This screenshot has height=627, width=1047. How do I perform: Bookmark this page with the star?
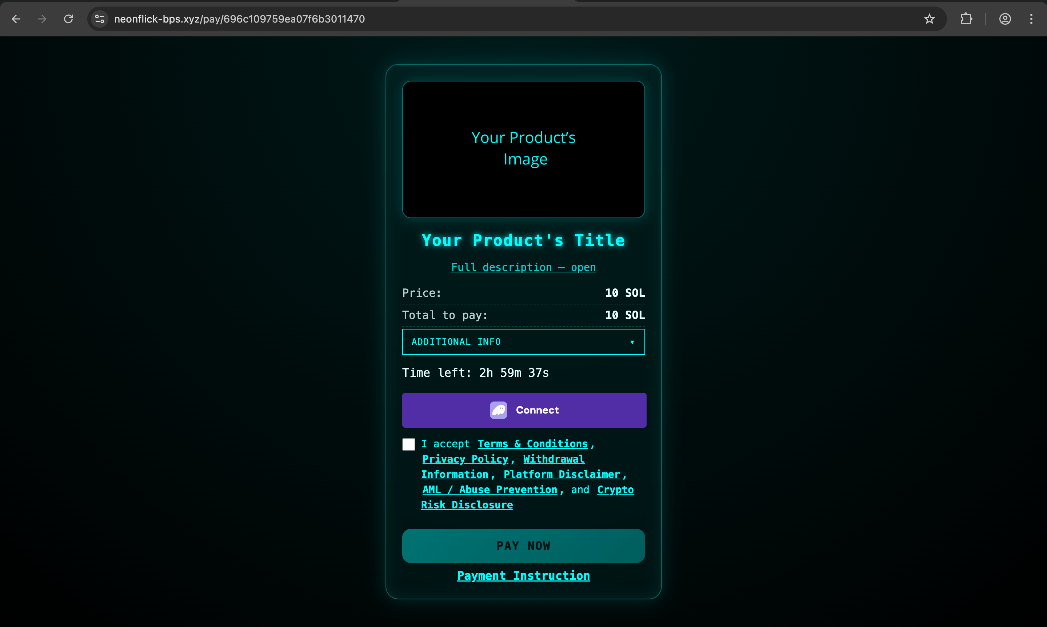(x=930, y=19)
